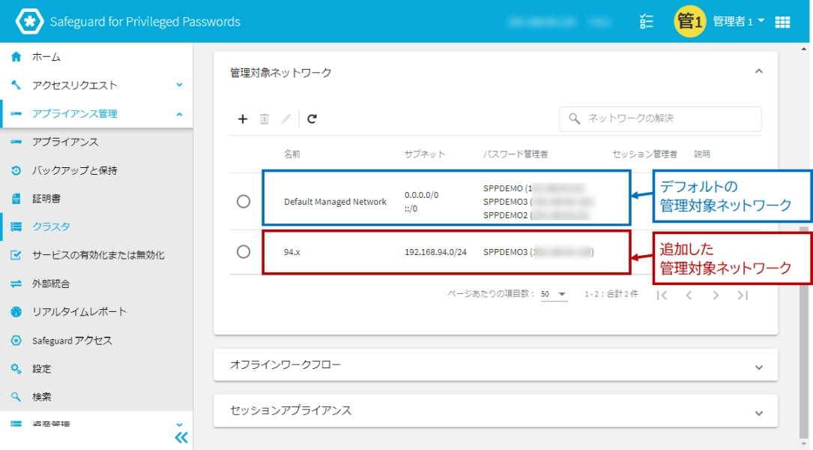813x450 pixels.
Task: Go to the previous page of results
Action: (689, 295)
